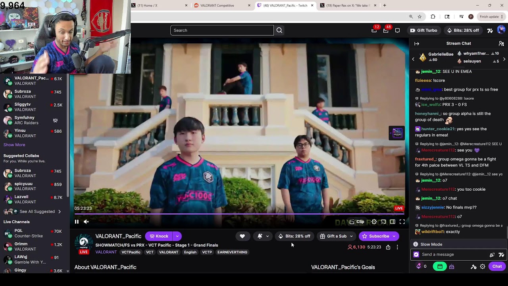Click the cast to device icon
This screenshot has width=508, height=286.
[383, 222]
